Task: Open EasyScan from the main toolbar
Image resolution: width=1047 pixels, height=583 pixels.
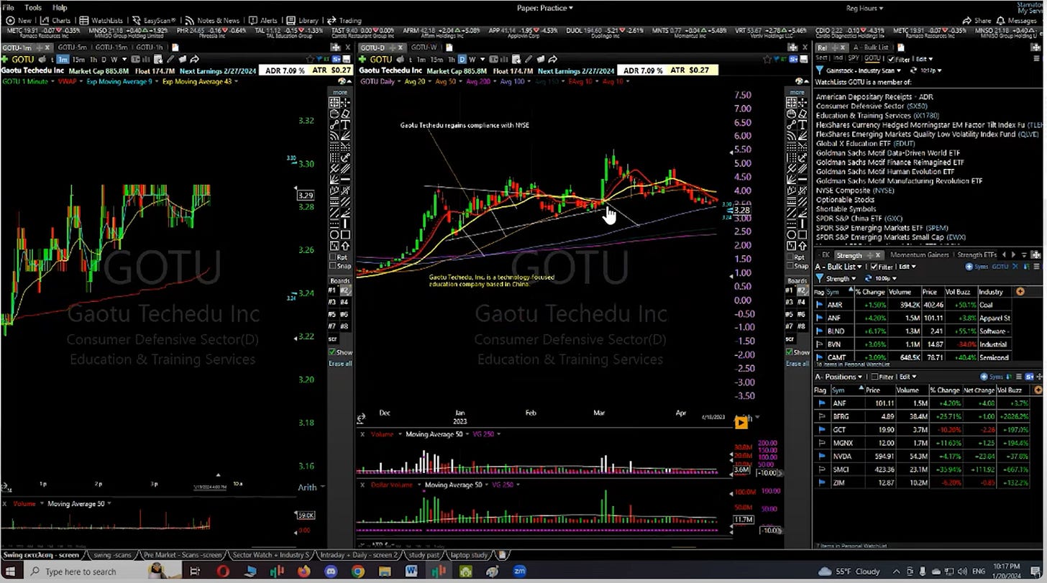Action: tap(155, 20)
